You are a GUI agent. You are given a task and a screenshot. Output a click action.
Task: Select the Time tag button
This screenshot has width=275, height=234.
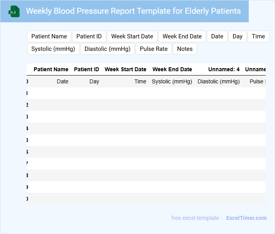258,36
